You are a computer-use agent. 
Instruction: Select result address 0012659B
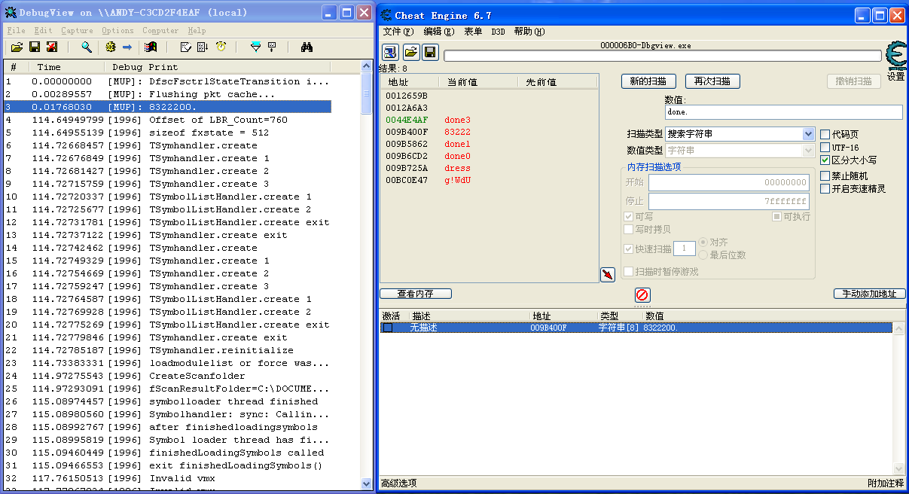[407, 96]
